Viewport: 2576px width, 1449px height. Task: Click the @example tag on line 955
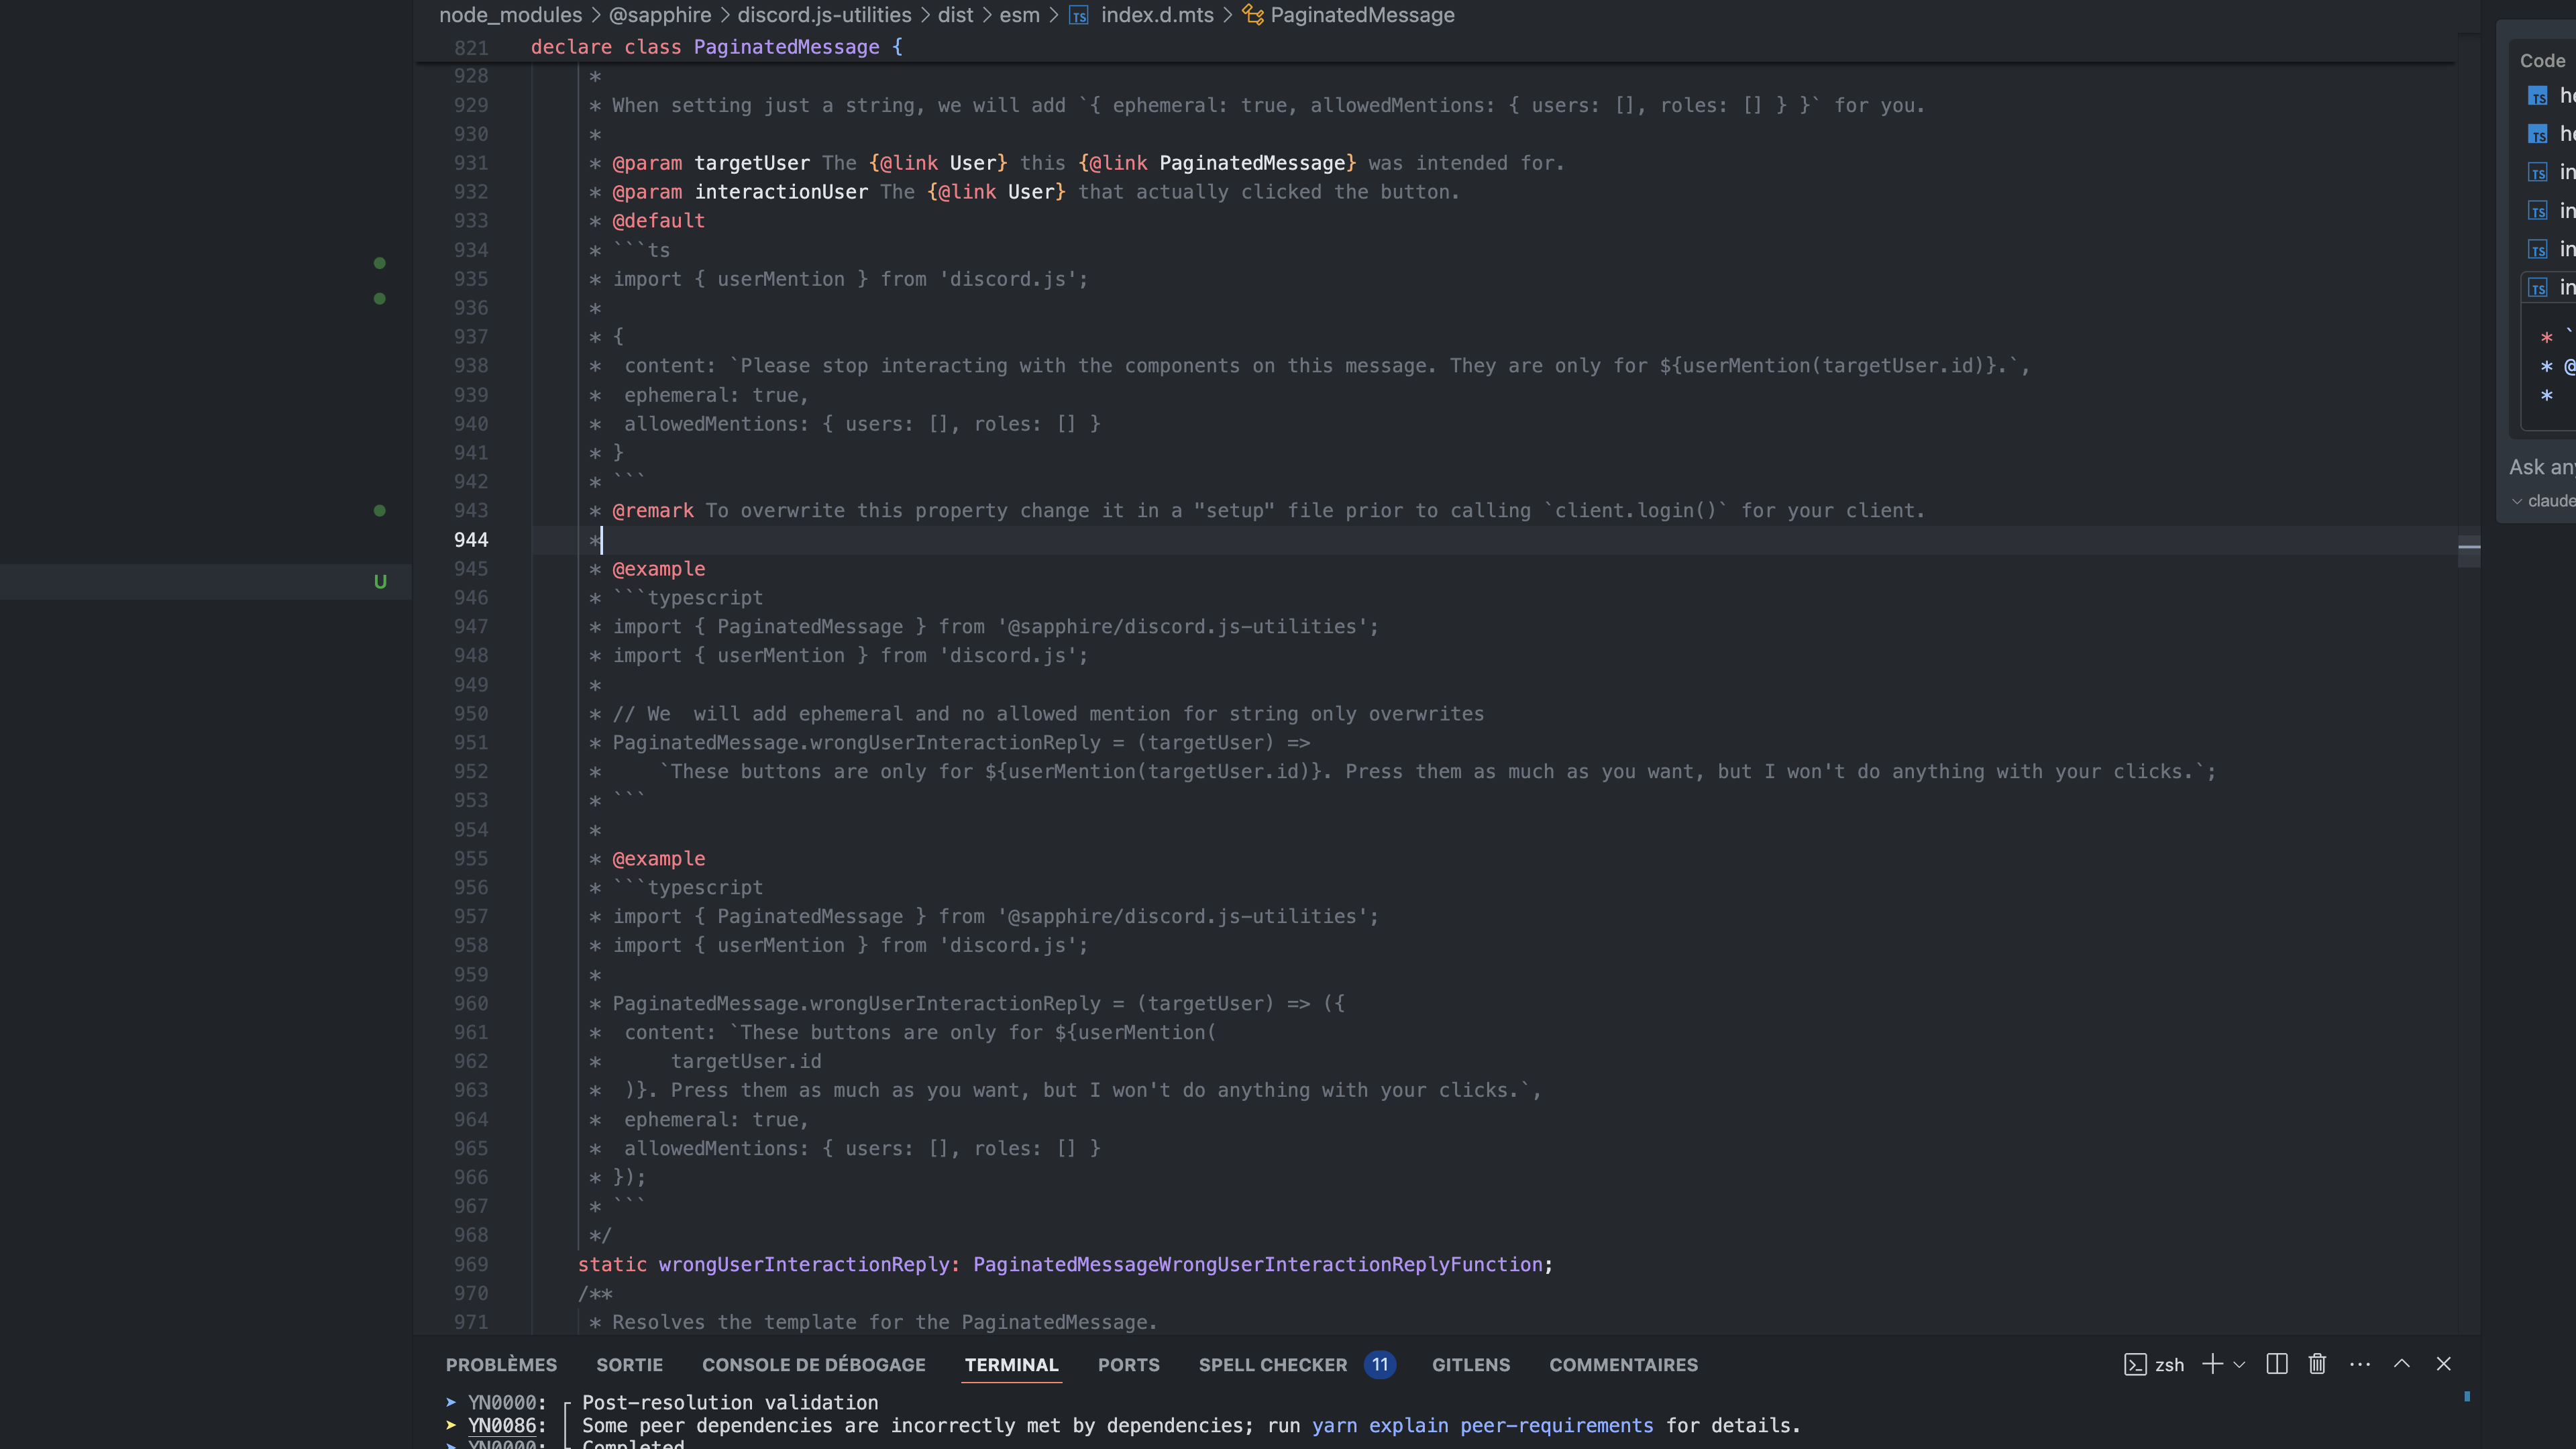[659, 859]
